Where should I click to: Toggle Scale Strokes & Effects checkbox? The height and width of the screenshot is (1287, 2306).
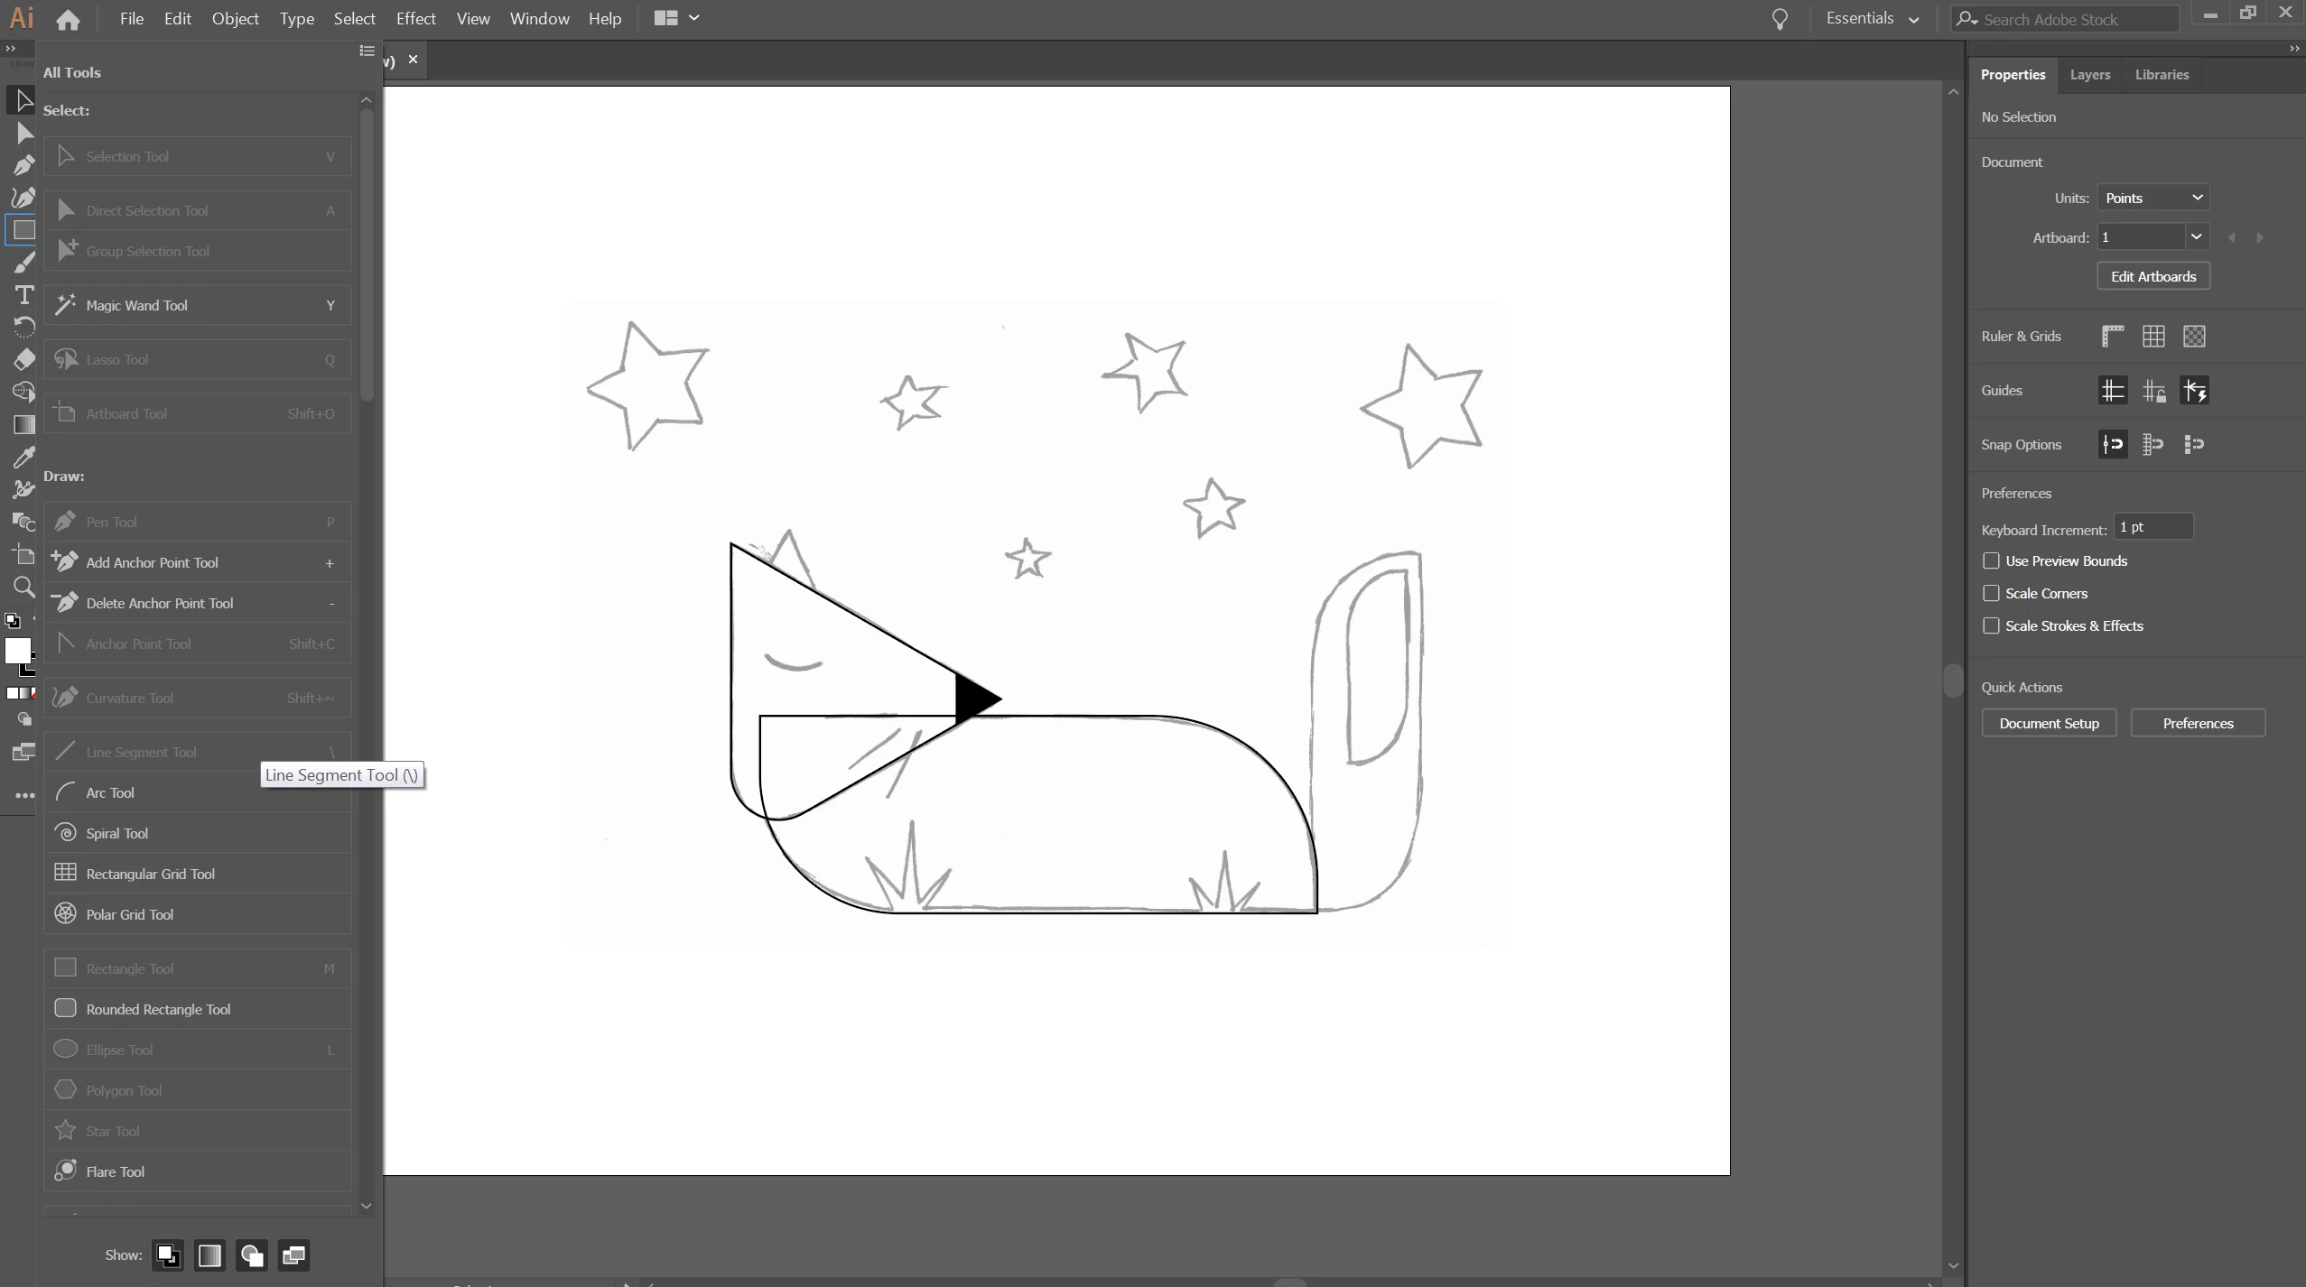pyautogui.click(x=1991, y=625)
